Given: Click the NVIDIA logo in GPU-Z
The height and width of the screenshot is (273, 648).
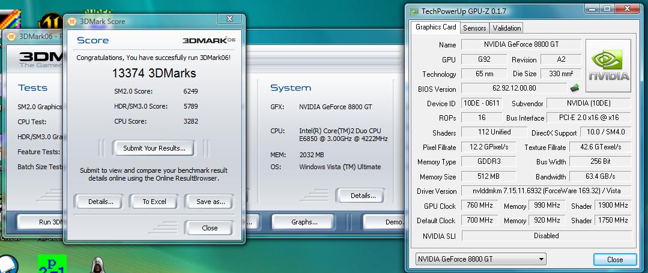Looking at the screenshot, I should point(608,65).
